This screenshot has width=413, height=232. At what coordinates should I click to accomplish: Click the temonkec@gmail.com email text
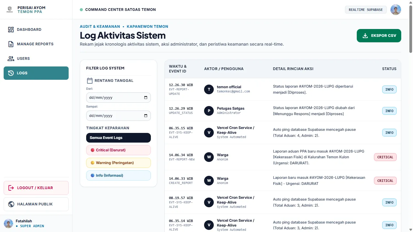233,91
